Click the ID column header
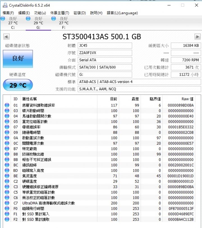The image size is (202, 228). tap(15, 99)
